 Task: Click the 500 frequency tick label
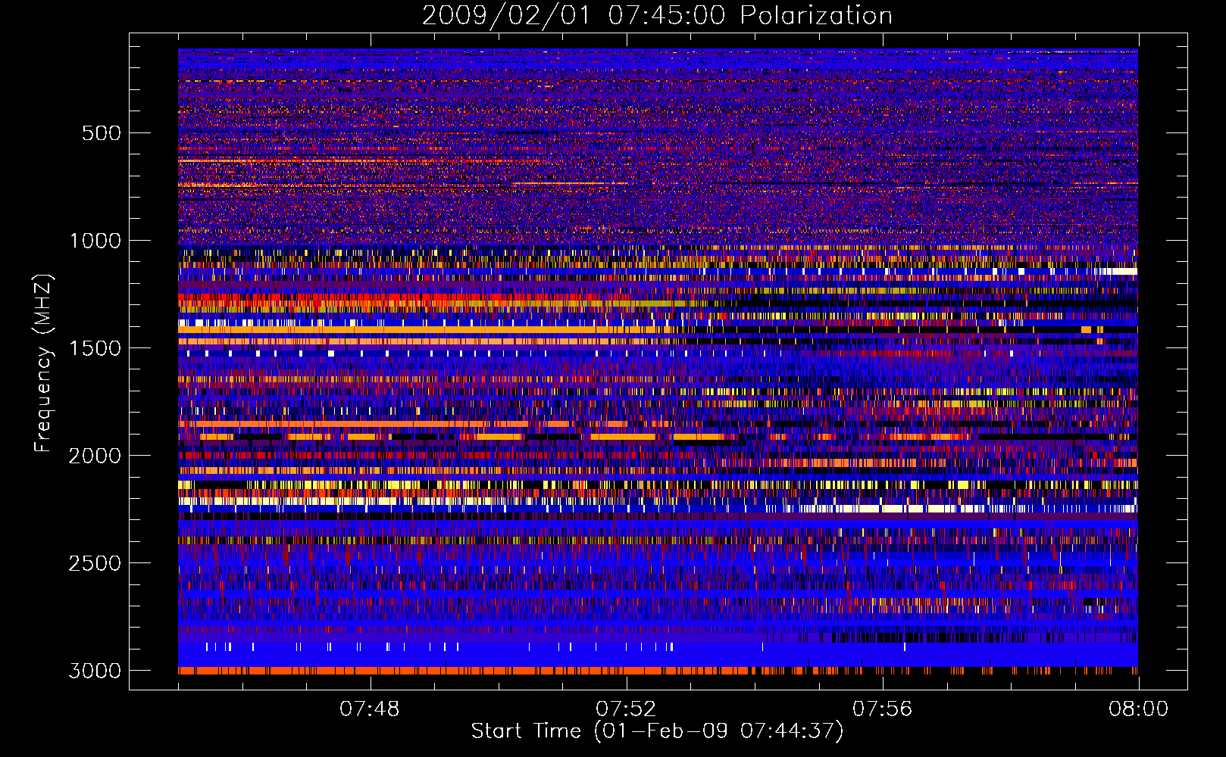tap(101, 133)
